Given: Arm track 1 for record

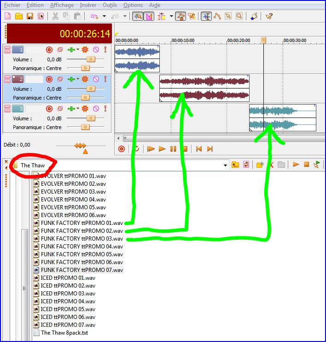Looking at the screenshot, I should [49, 50].
